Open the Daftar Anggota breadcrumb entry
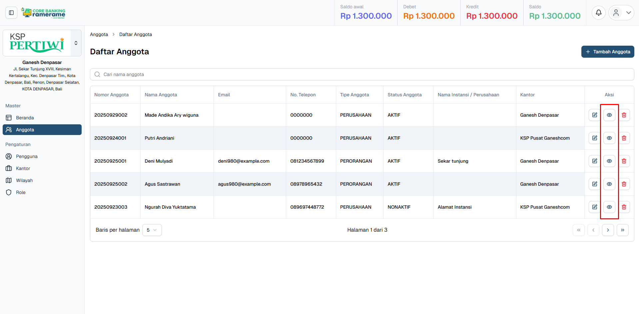The image size is (639, 314). click(135, 34)
